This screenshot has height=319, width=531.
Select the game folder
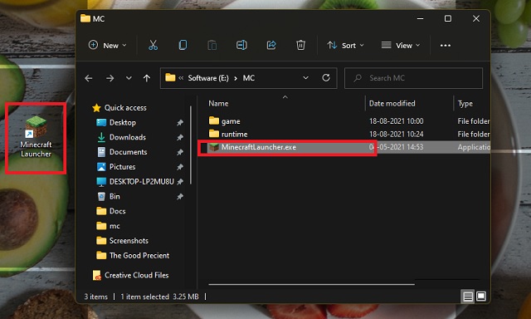tap(231, 121)
